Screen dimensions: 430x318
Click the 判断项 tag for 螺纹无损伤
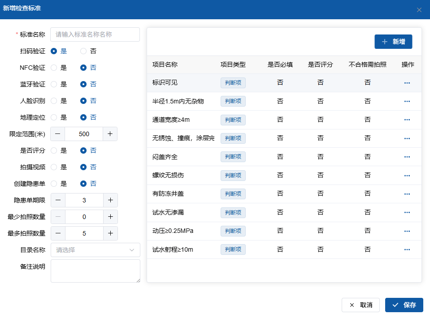(x=233, y=175)
